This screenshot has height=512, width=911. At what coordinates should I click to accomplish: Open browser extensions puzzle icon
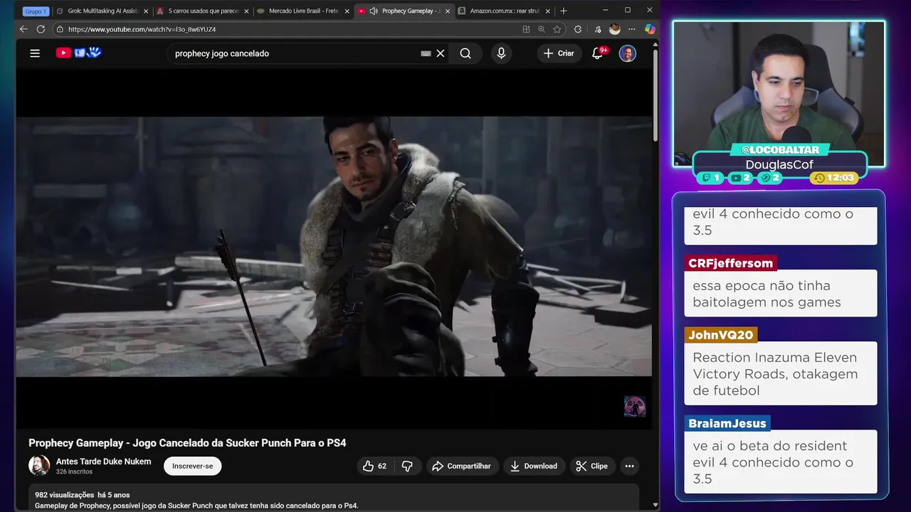coord(578,29)
